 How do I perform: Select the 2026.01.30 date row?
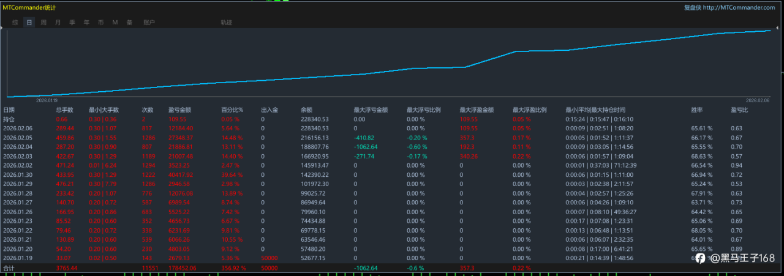(x=18, y=174)
